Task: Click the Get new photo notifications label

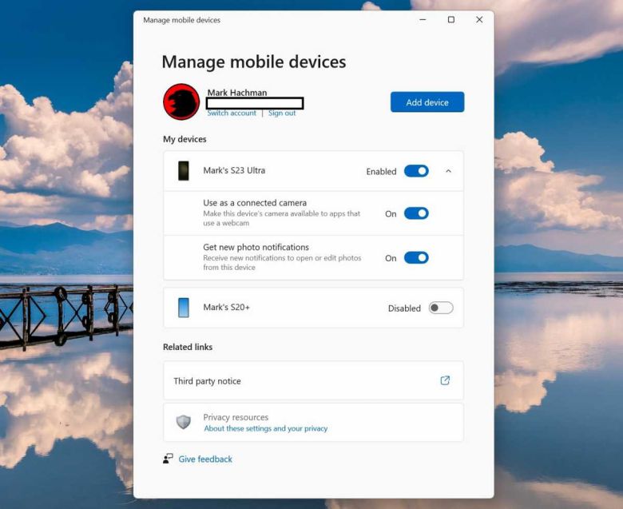Action: pos(256,247)
